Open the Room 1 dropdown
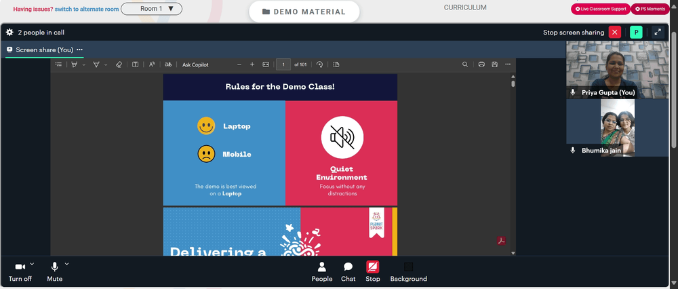 click(151, 9)
